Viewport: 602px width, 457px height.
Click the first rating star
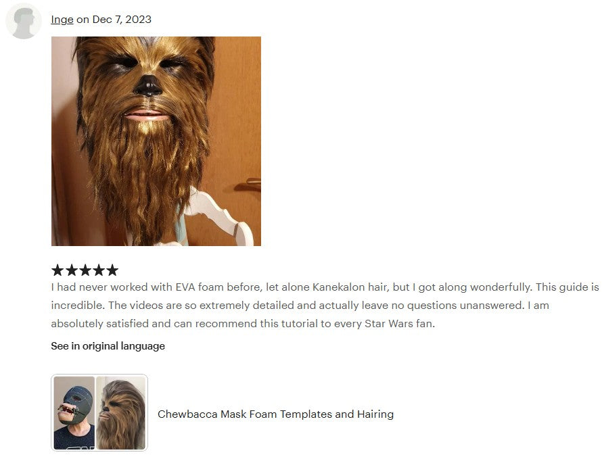click(57, 270)
